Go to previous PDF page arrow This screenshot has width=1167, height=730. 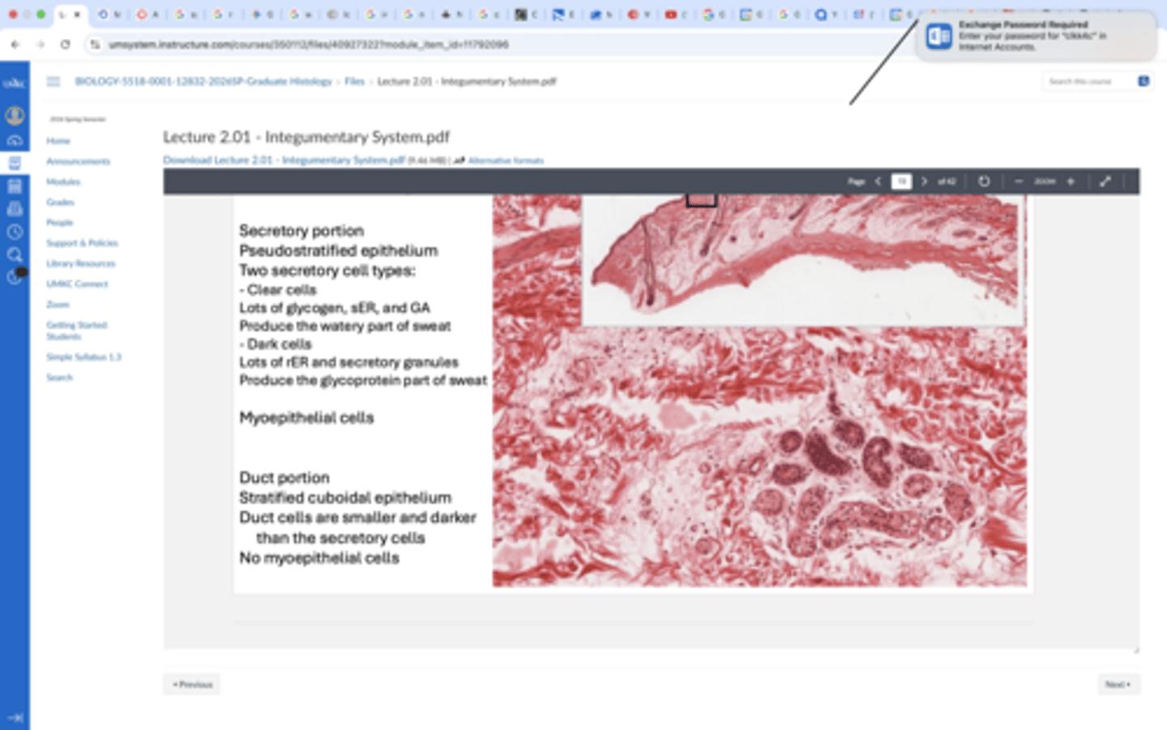[878, 181]
